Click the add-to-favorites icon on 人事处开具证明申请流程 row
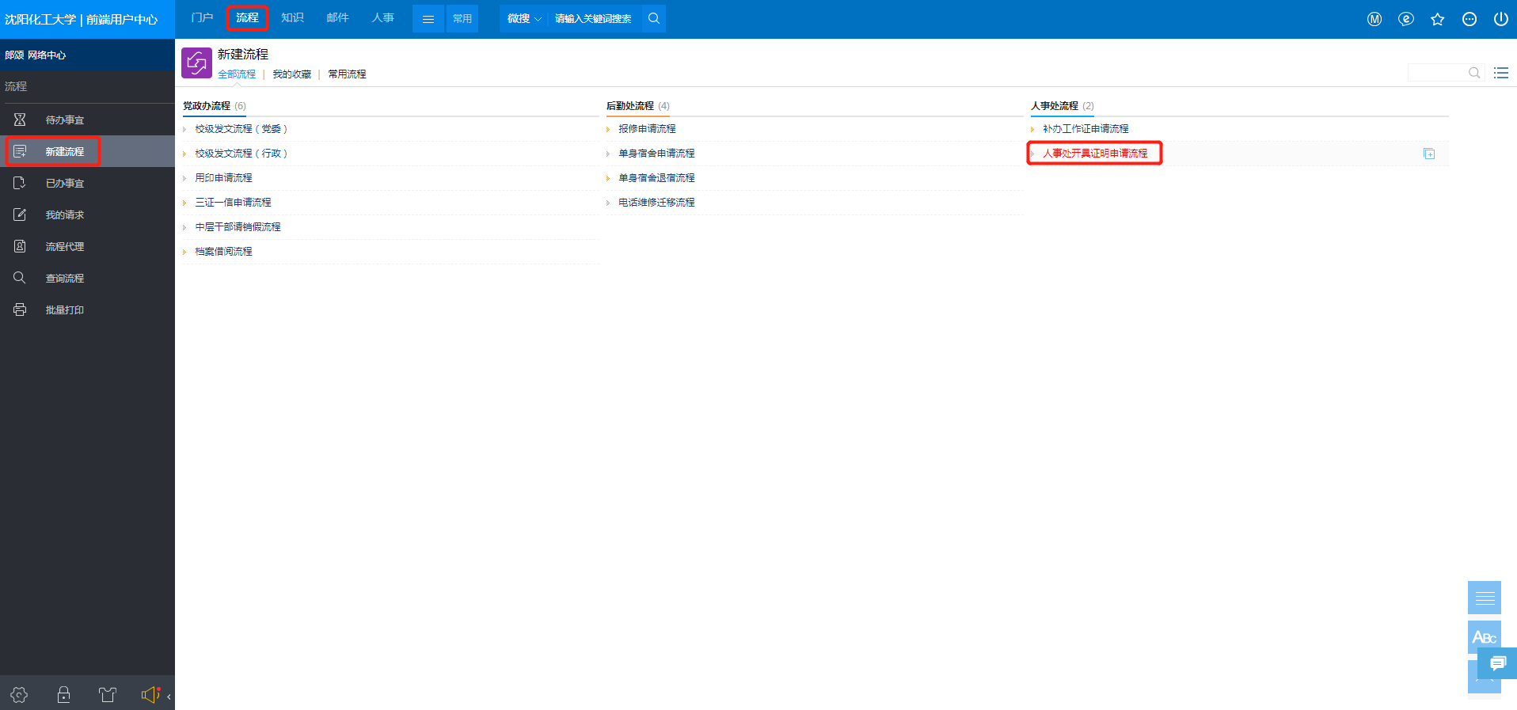This screenshot has height=710, width=1517. click(x=1429, y=154)
